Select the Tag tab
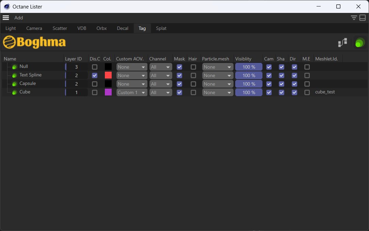Image resolution: width=369 pixels, height=231 pixels. (x=142, y=28)
